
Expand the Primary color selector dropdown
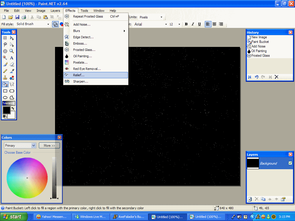[x=33, y=146]
